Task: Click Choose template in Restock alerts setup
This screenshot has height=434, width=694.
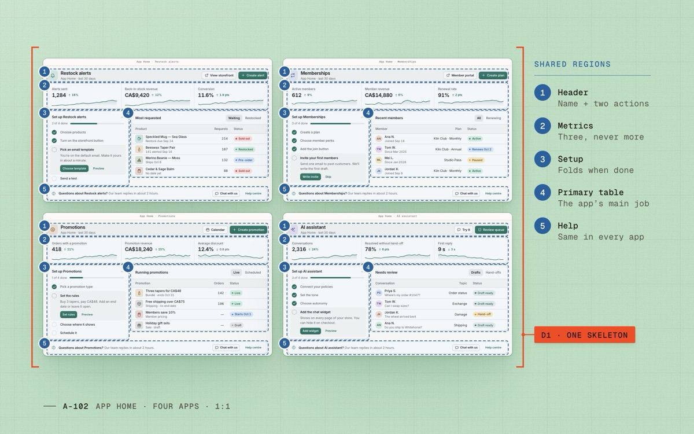Action: 75,168
